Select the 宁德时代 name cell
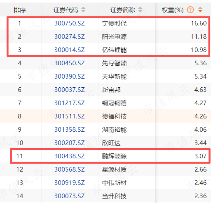The height and width of the screenshot is (203, 211). click(x=114, y=23)
